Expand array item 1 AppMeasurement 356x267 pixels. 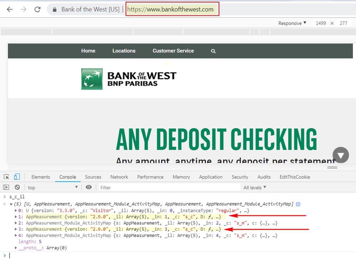coord(16,216)
